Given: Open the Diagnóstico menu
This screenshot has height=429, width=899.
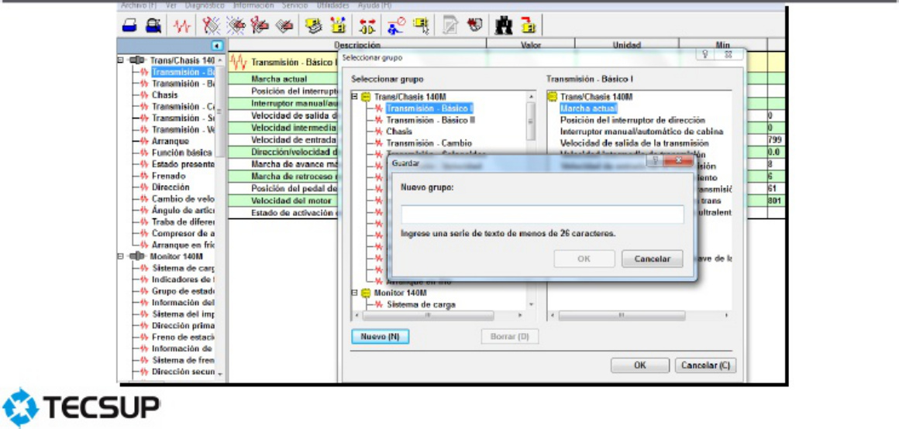Looking at the screenshot, I should tap(206, 5).
